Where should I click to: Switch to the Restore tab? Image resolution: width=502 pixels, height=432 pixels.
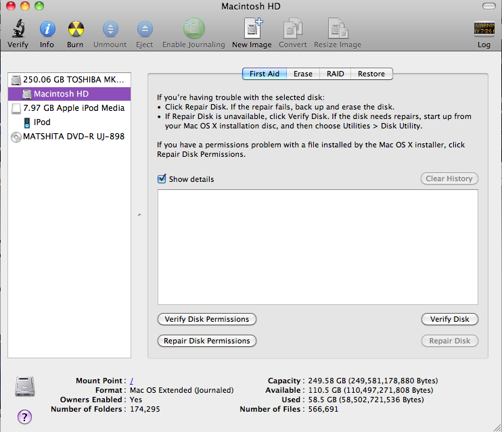tap(371, 74)
